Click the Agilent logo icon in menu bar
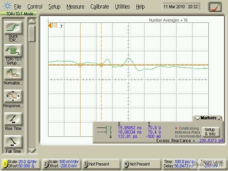This screenshot has width=228, height=171. (6, 6)
